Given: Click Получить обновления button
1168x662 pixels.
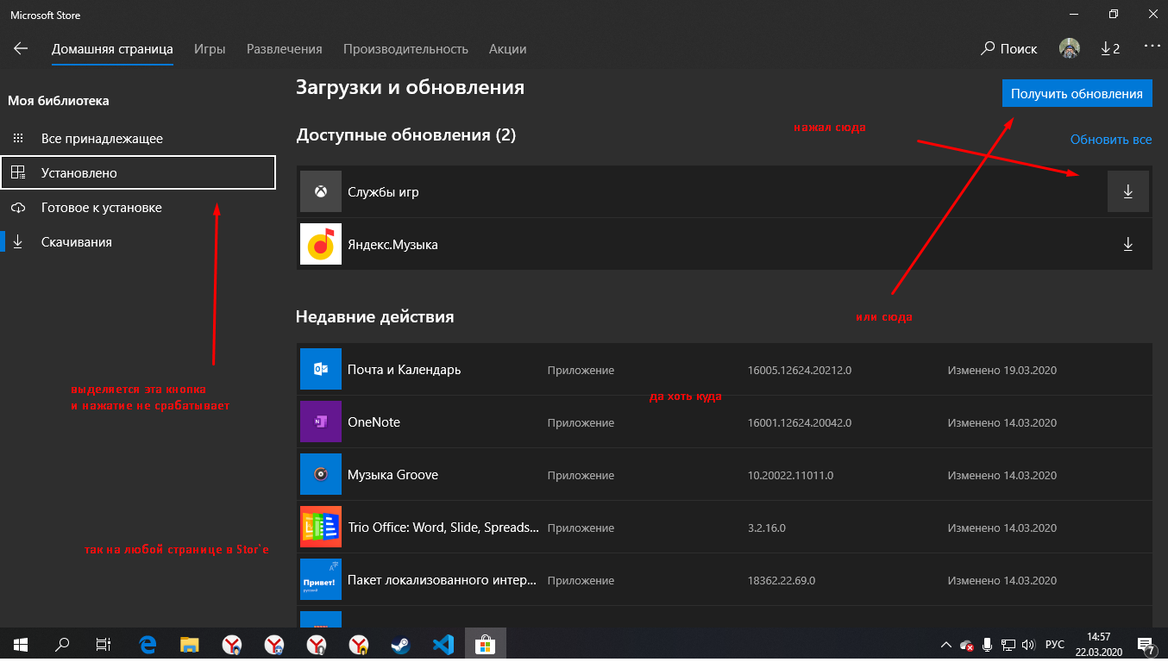Looking at the screenshot, I should (x=1077, y=94).
